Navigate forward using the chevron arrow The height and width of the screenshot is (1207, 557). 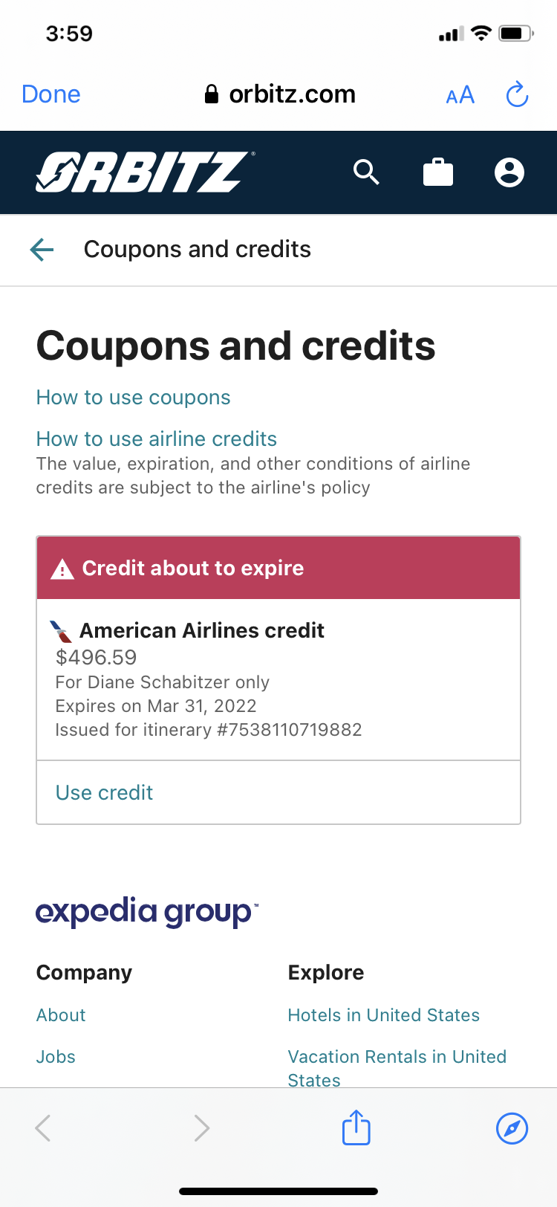pyautogui.click(x=201, y=1127)
